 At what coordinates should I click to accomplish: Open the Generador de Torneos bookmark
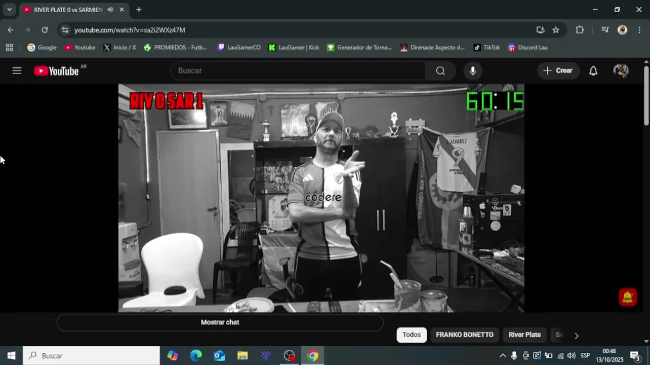click(359, 48)
